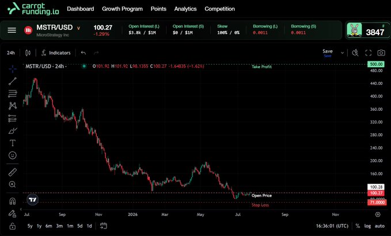Click the MSTR/USD · 24h chart legend title

[45, 66]
